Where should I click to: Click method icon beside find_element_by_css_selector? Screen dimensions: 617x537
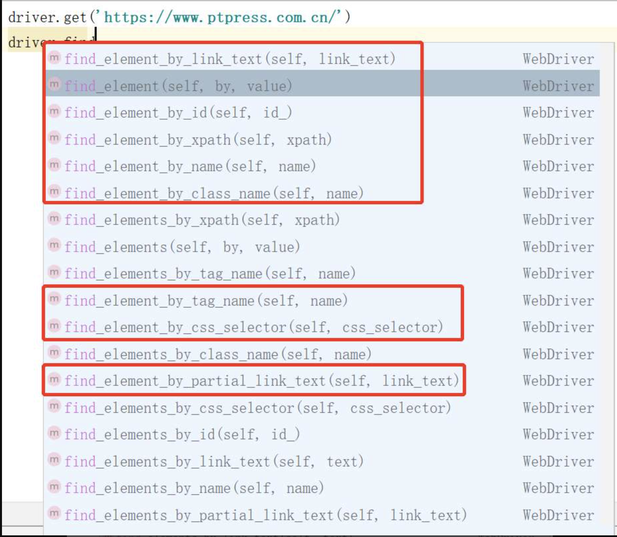tap(54, 326)
